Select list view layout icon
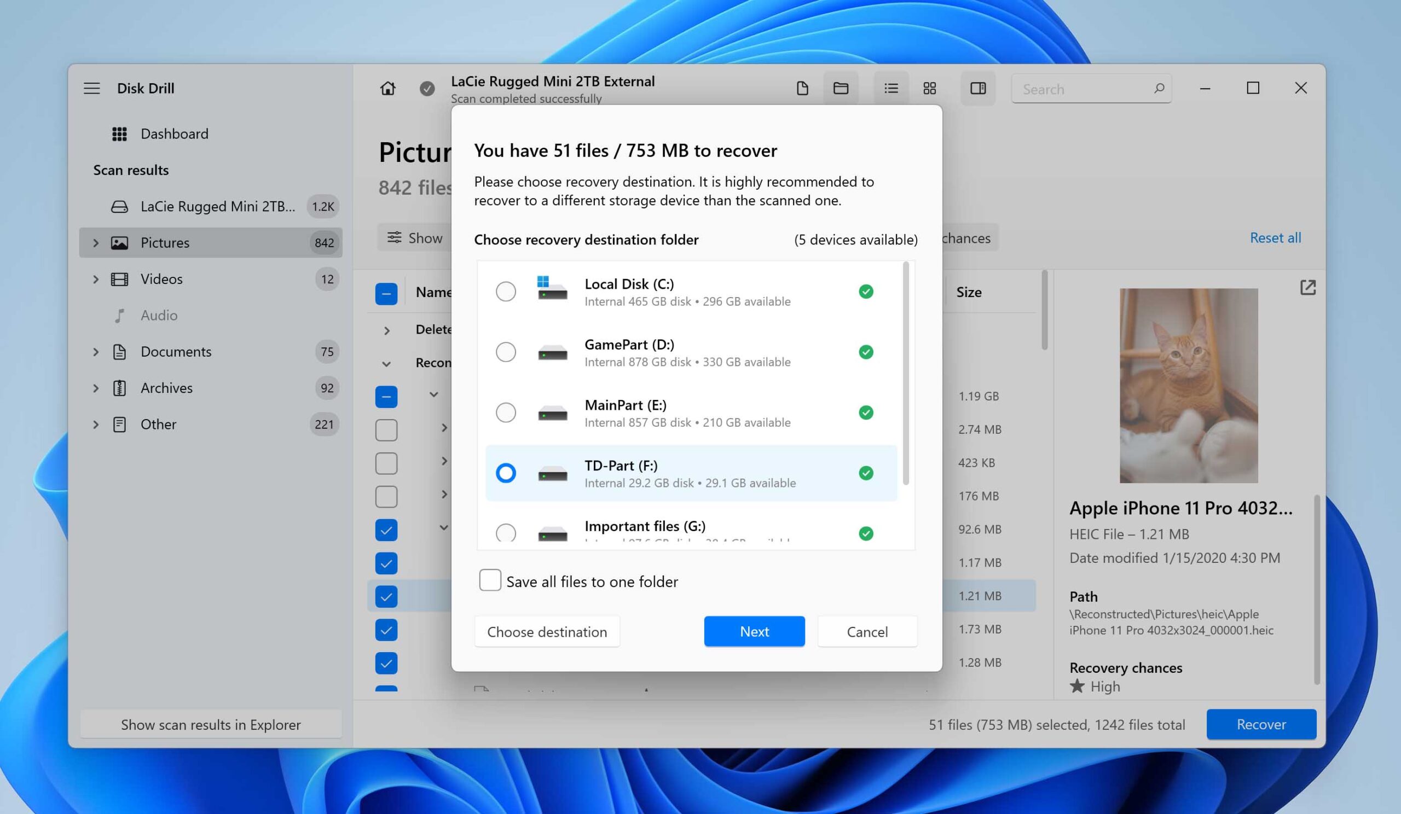Image resolution: width=1401 pixels, height=814 pixels. (891, 88)
